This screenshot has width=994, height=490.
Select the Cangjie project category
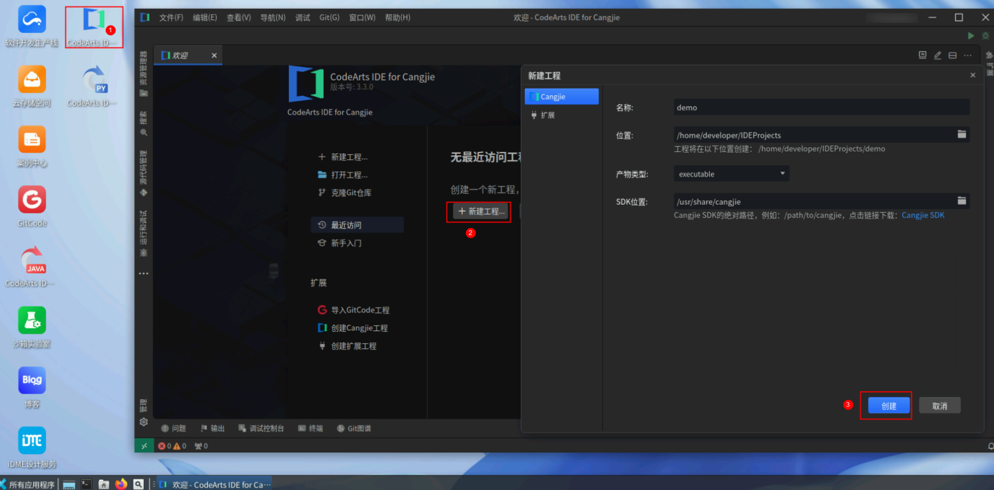point(561,96)
